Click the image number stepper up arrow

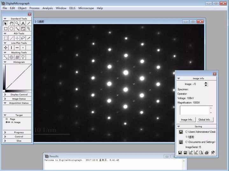[x=206, y=83]
